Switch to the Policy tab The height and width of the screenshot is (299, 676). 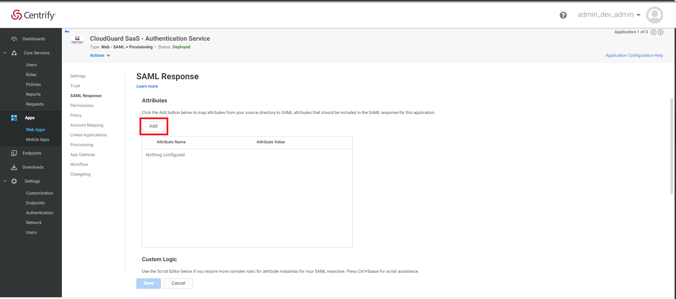[76, 115]
